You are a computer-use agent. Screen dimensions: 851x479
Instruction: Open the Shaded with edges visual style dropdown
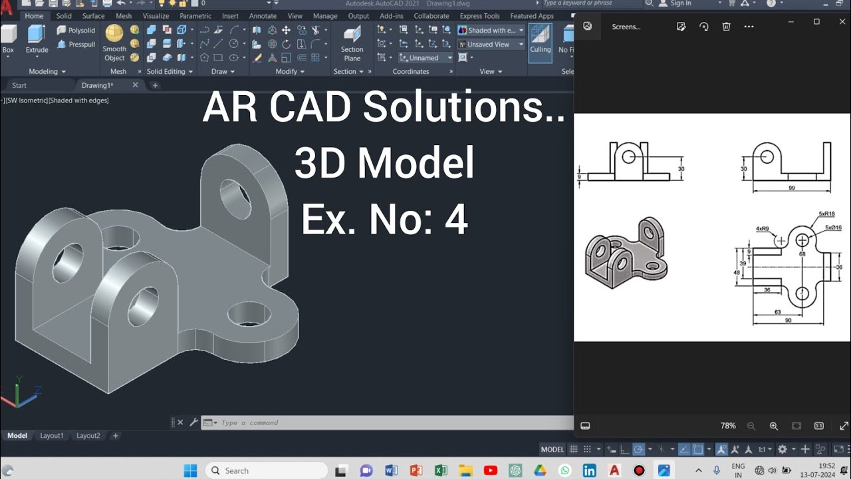click(x=491, y=30)
